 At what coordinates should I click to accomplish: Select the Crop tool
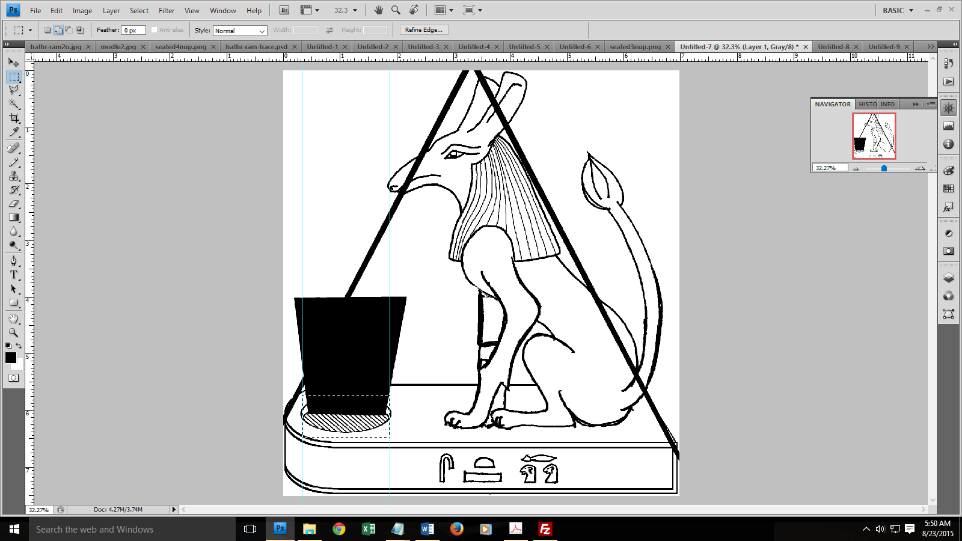(14, 118)
